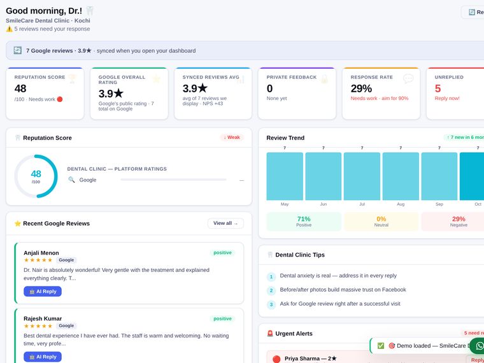Click Reply button on Priya Sharma alert
The width and height of the screenshot is (484, 363).
coord(475,360)
